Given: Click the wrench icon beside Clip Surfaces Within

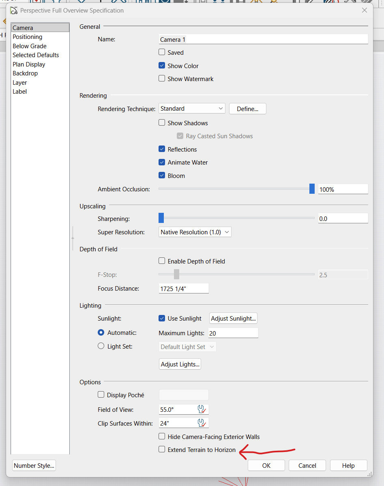Looking at the screenshot, I should pos(202,423).
